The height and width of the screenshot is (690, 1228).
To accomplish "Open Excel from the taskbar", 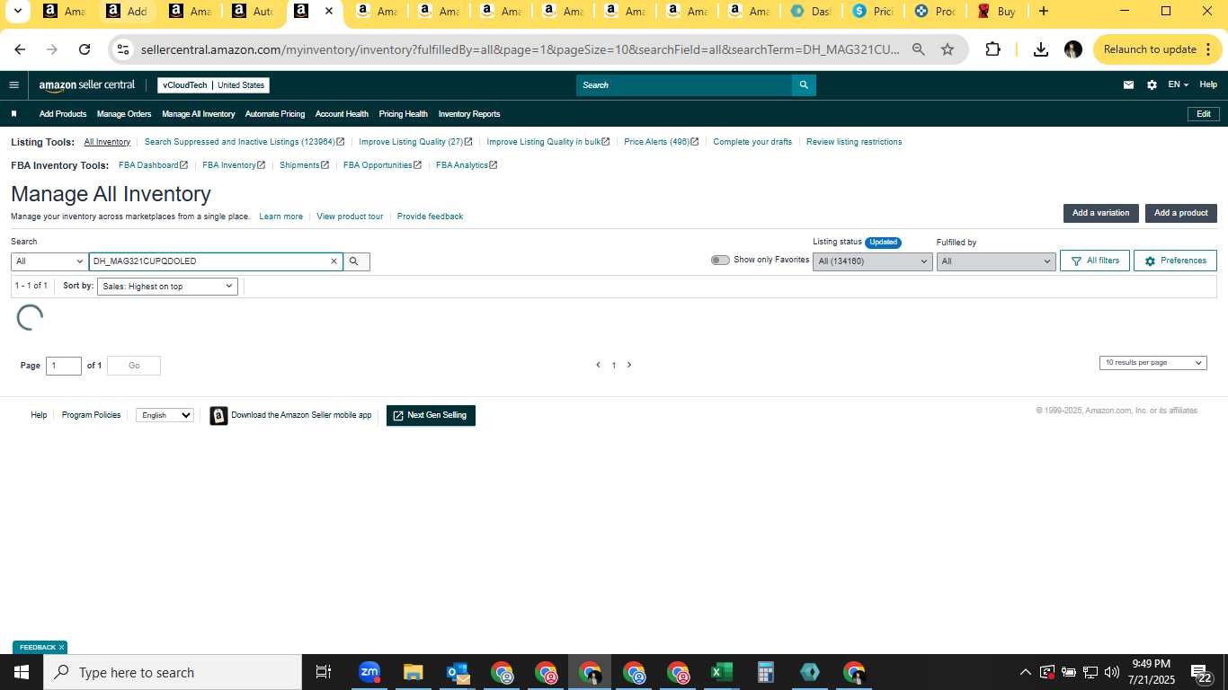I will click(721, 672).
